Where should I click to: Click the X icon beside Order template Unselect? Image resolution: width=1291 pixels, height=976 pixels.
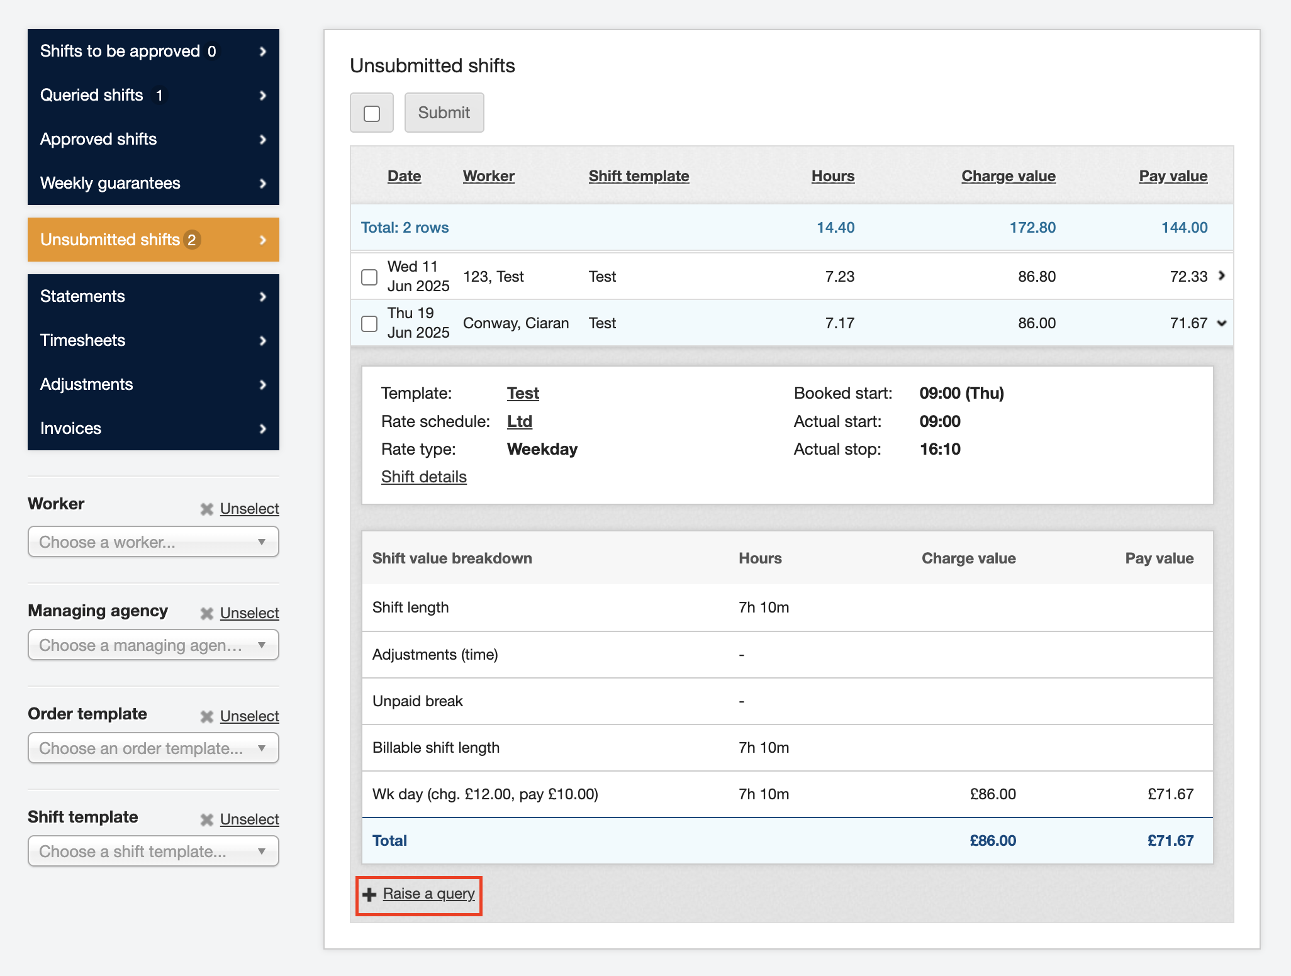coord(206,716)
